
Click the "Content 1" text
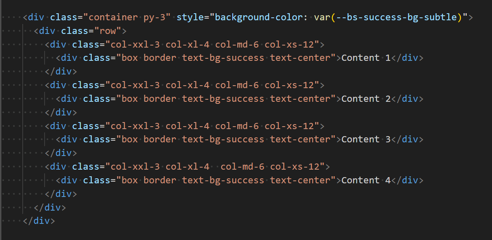[366, 58]
